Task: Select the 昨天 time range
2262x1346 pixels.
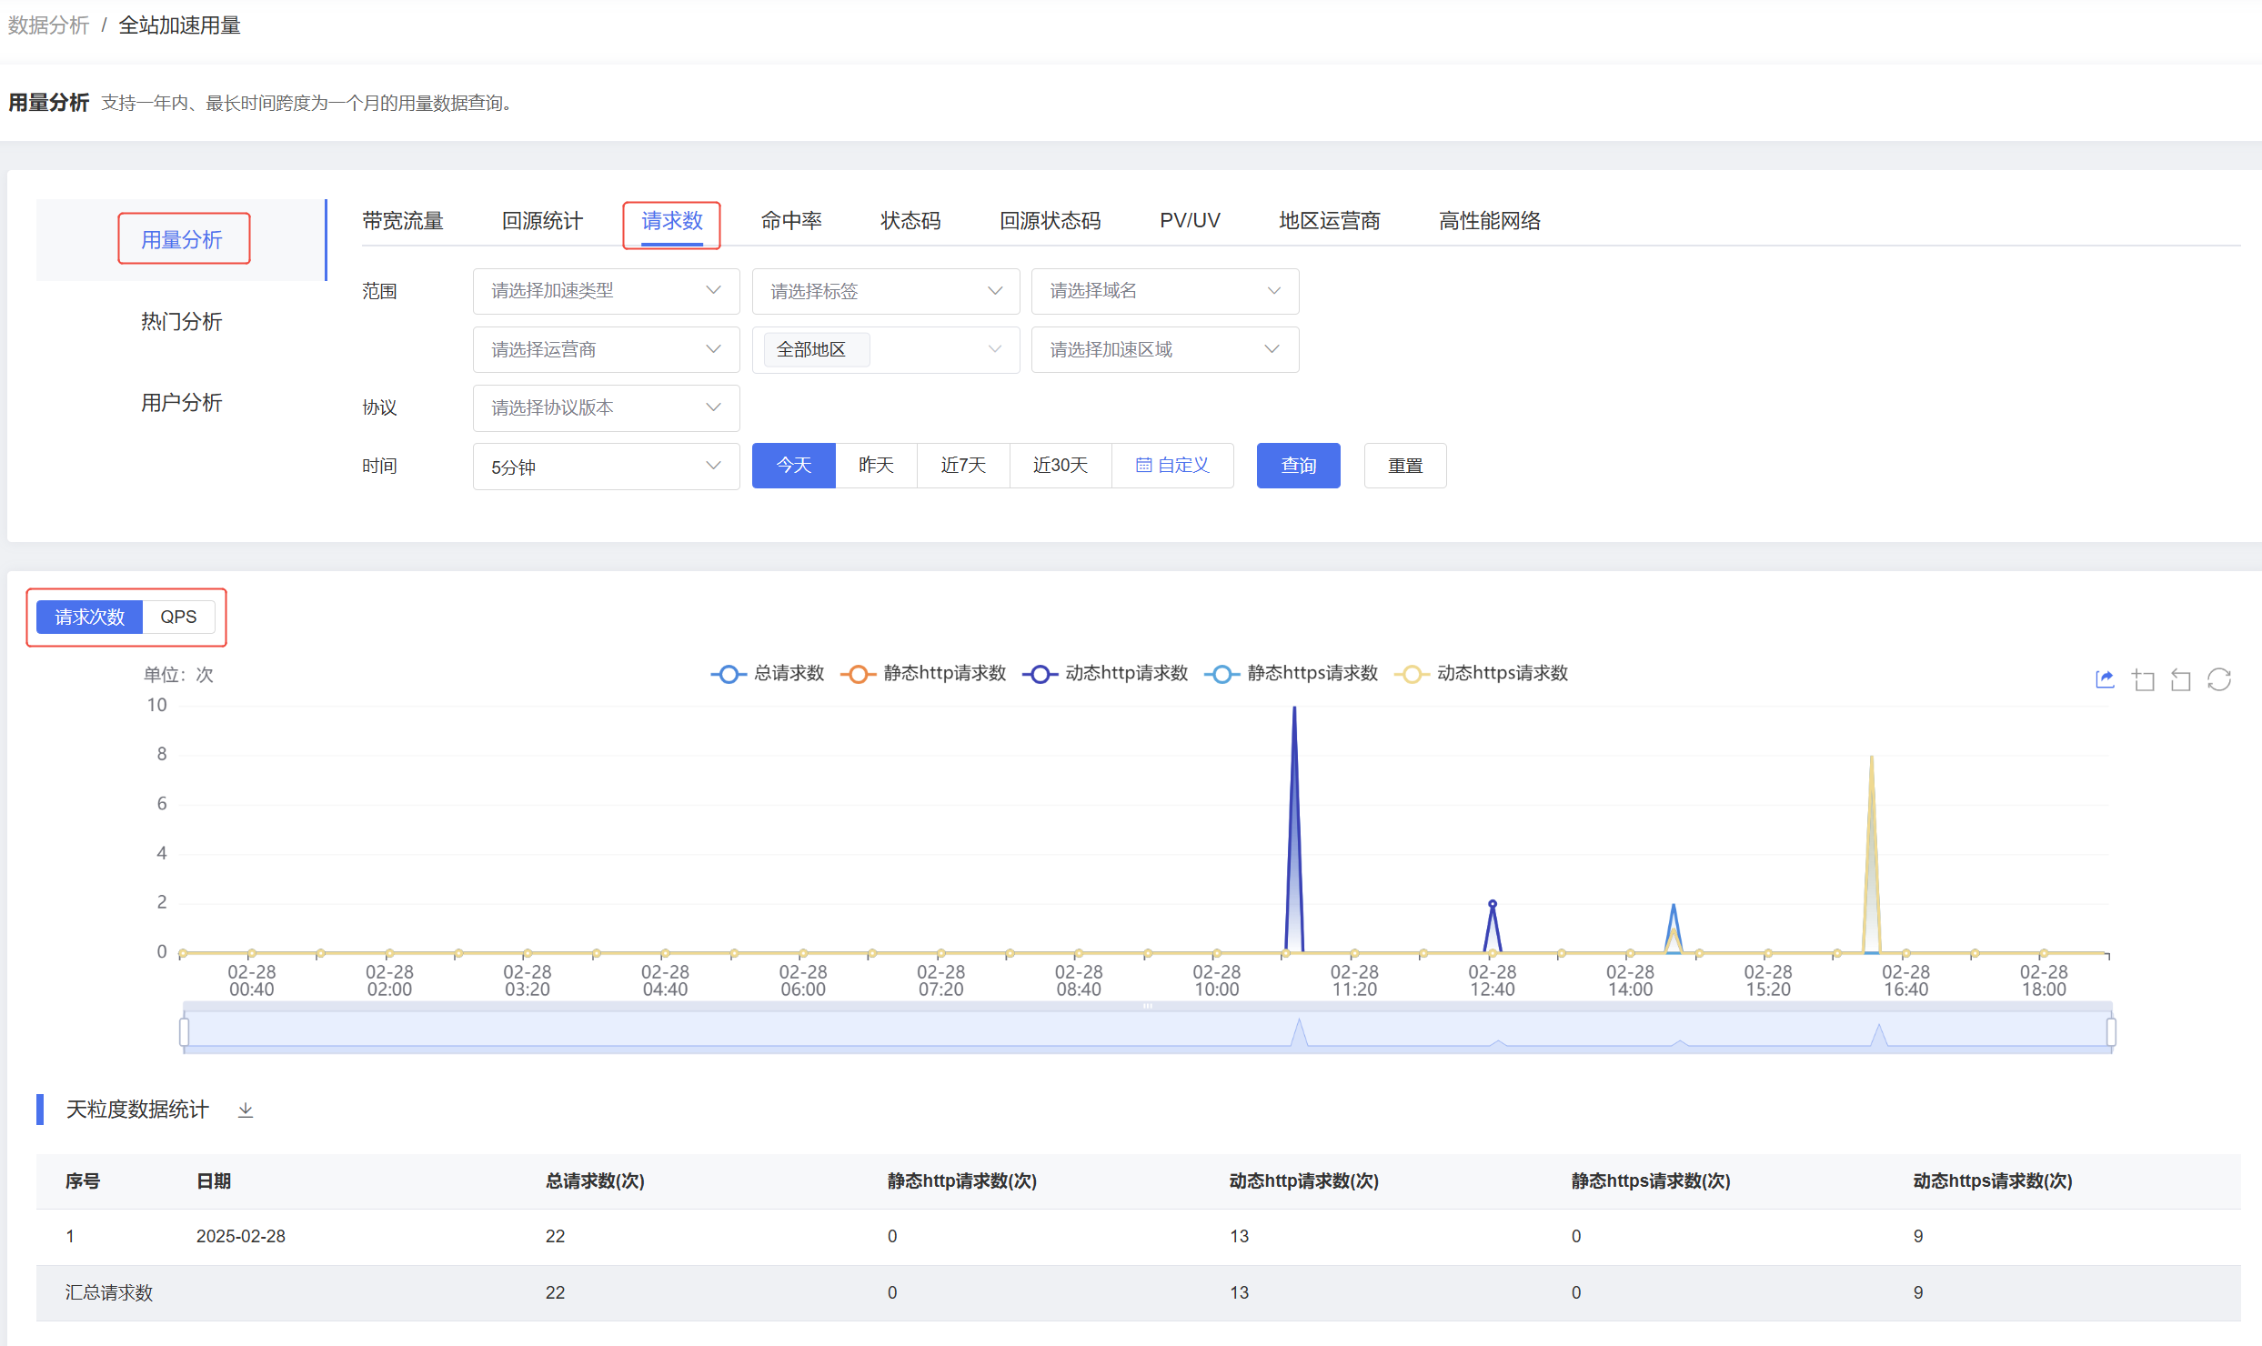Action: tap(876, 466)
